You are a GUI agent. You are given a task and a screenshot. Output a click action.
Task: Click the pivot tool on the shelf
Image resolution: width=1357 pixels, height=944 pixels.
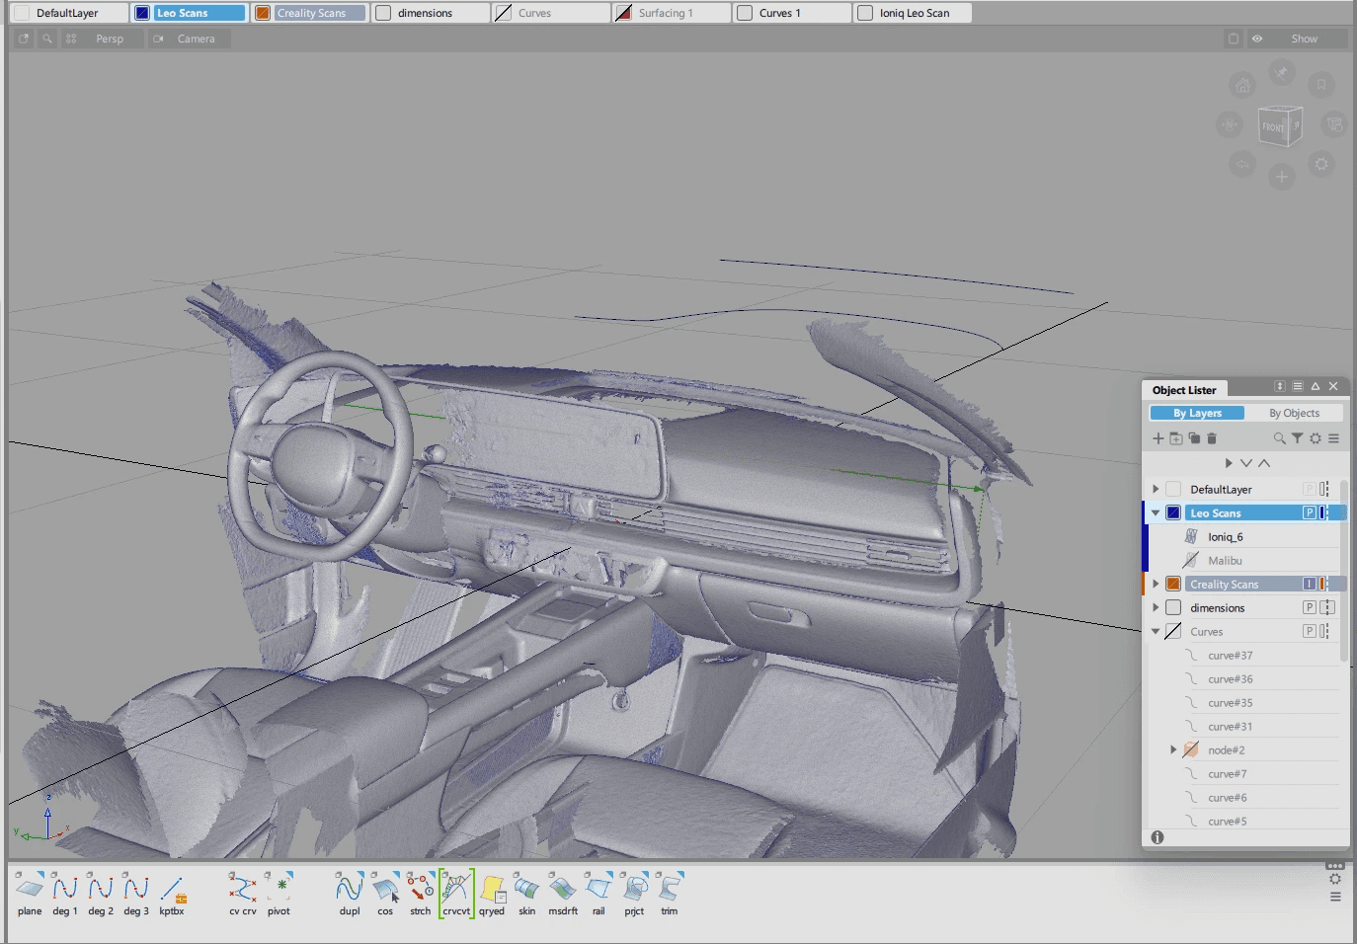279,889
